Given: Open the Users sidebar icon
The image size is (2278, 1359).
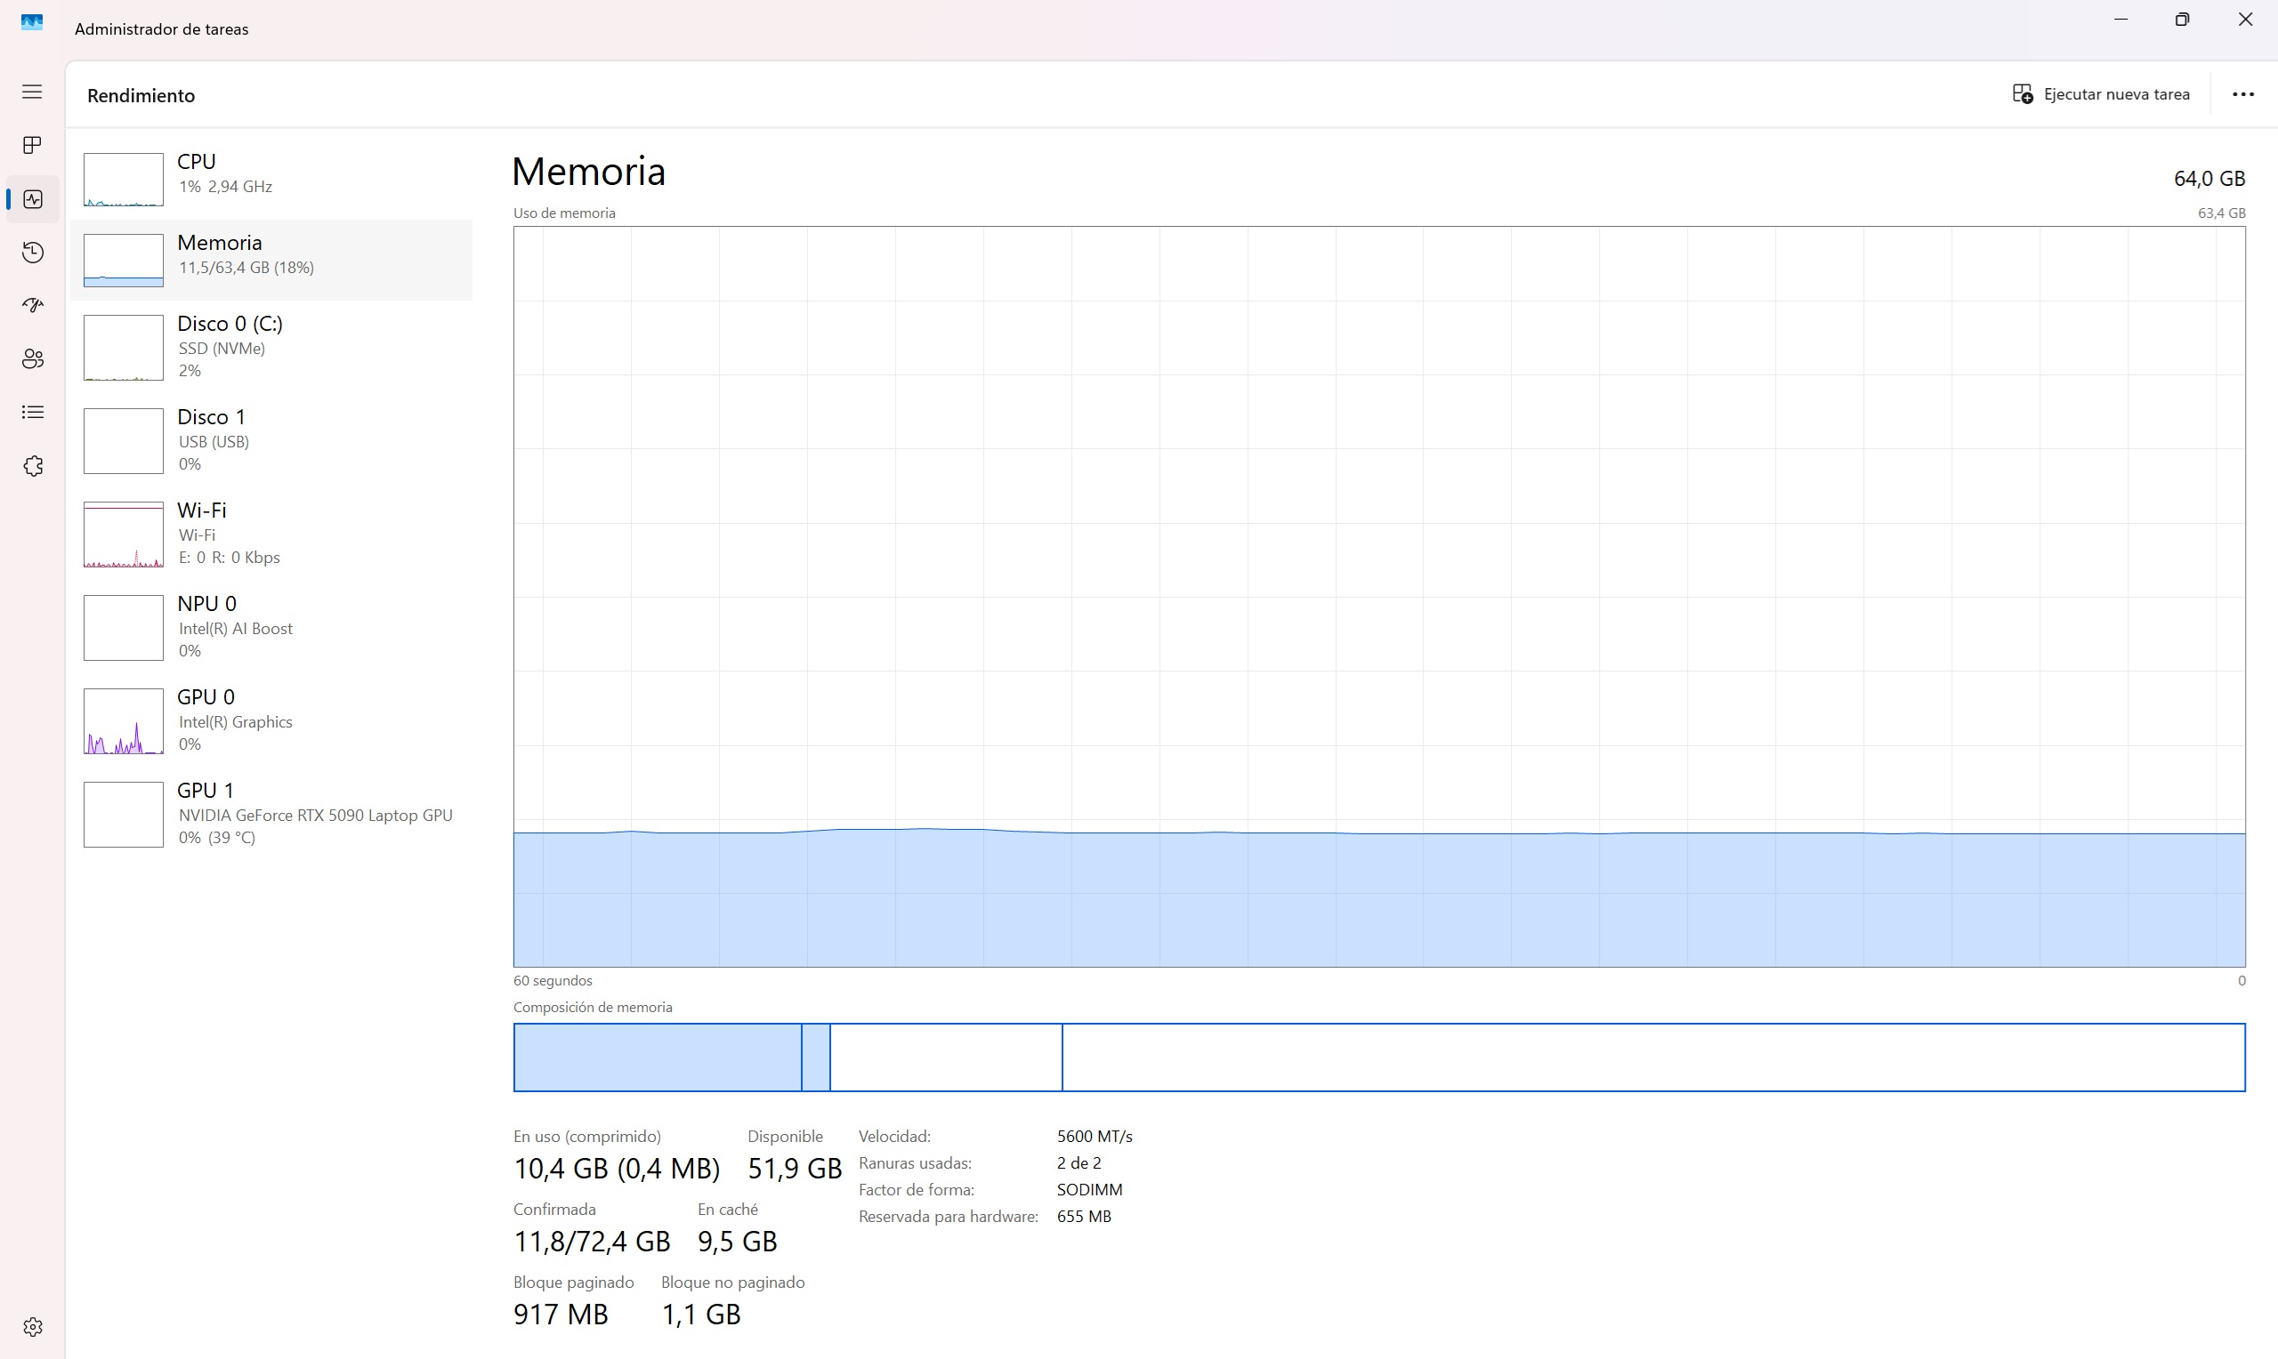Looking at the screenshot, I should (x=32, y=359).
